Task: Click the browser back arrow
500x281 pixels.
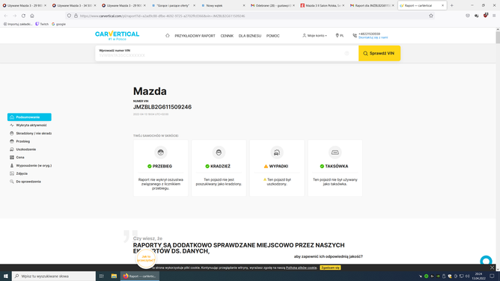Action: [6, 16]
